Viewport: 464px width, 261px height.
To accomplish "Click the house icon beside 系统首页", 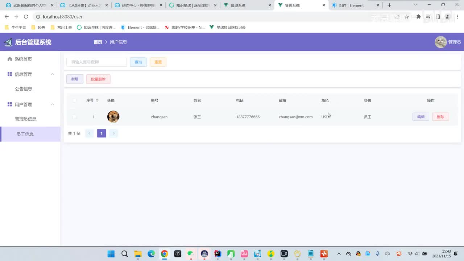I will (10, 59).
